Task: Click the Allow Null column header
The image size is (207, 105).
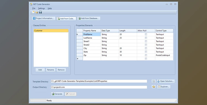Action: pyautogui.click(x=146, y=31)
